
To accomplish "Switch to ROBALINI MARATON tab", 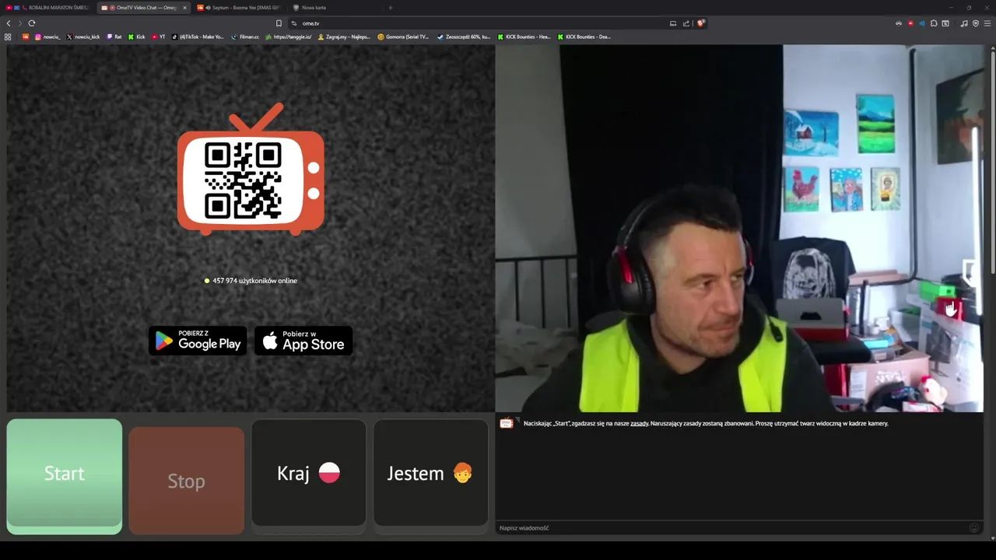I will coord(48,8).
